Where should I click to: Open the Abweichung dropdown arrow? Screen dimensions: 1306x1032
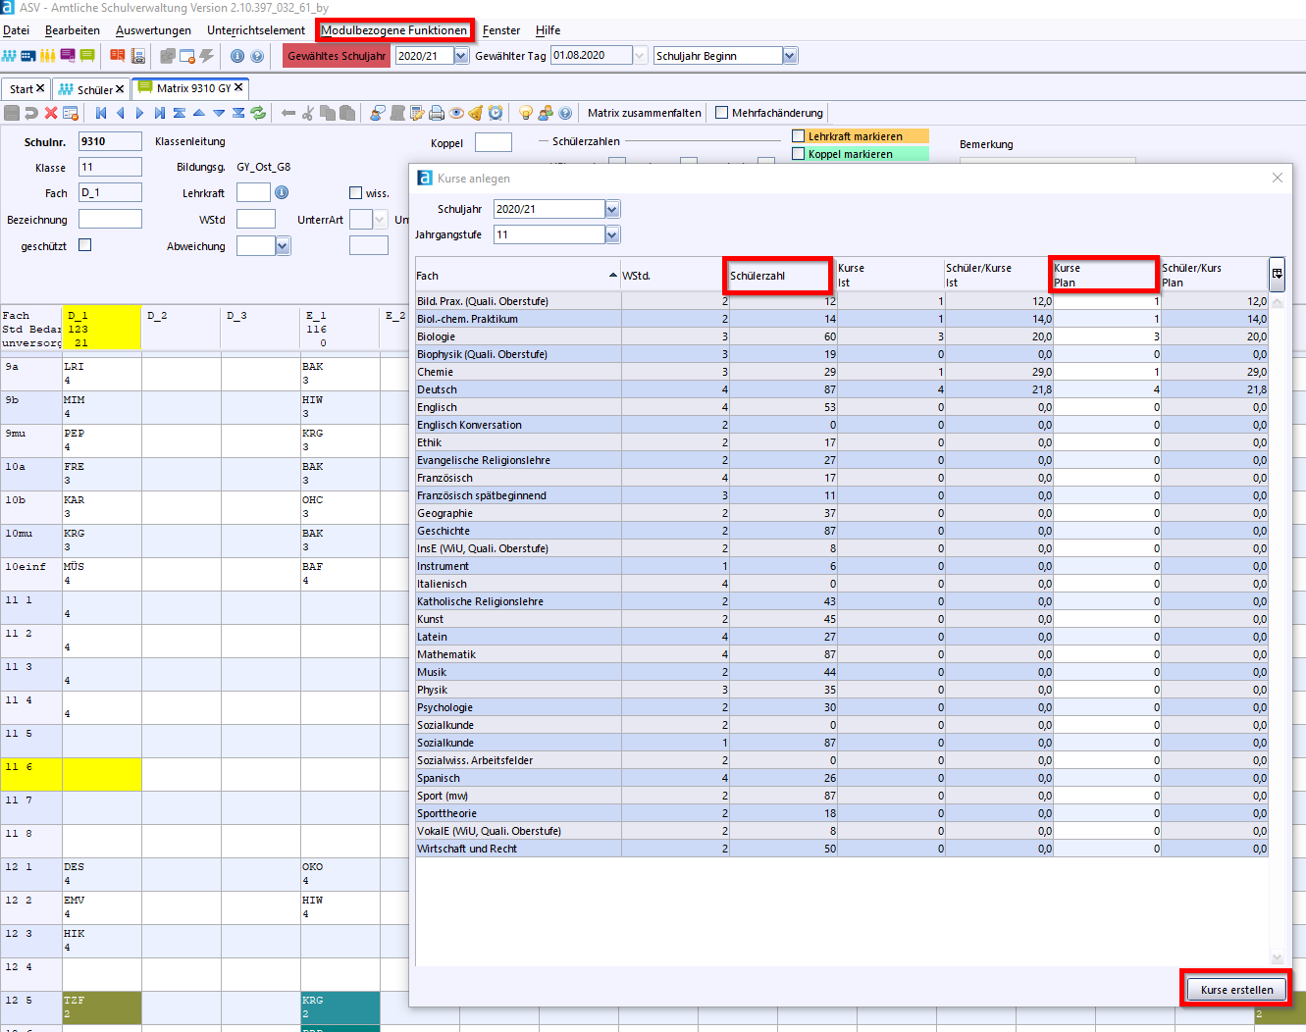(x=283, y=246)
